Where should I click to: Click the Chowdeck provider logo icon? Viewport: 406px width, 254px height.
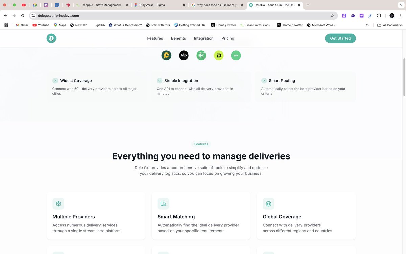coord(166,55)
